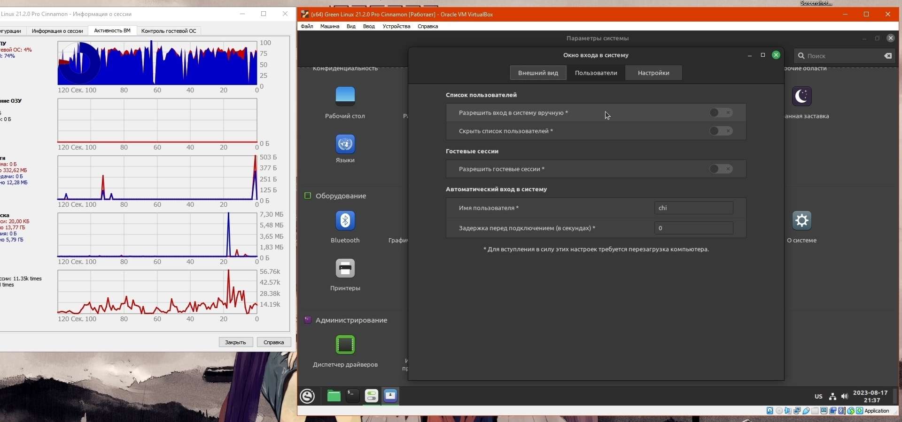Screen dimensions: 902x422
Task: Click the Закрыть button
Action: pos(236,342)
